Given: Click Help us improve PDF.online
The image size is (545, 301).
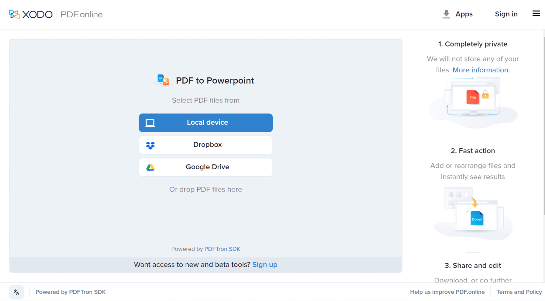Looking at the screenshot, I should pyautogui.click(x=447, y=292).
